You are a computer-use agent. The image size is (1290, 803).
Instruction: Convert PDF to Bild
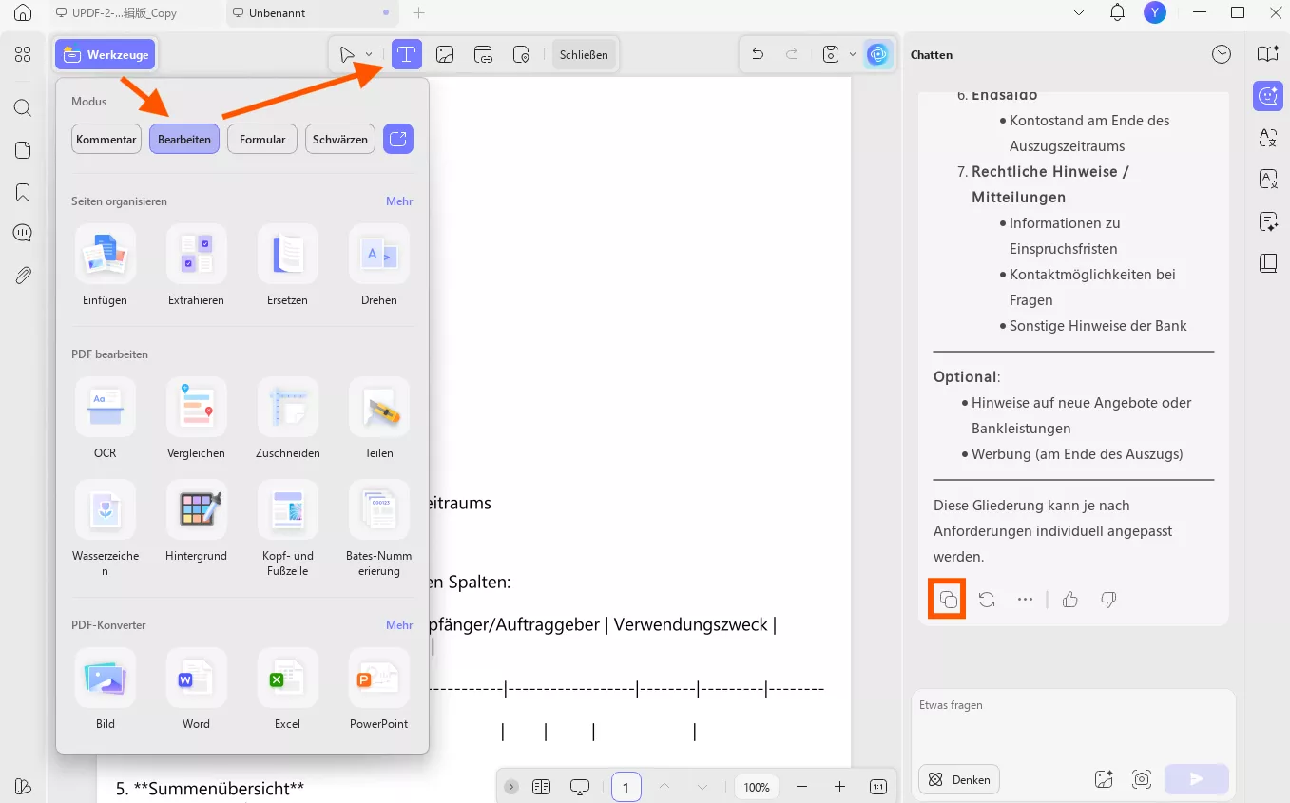click(105, 690)
